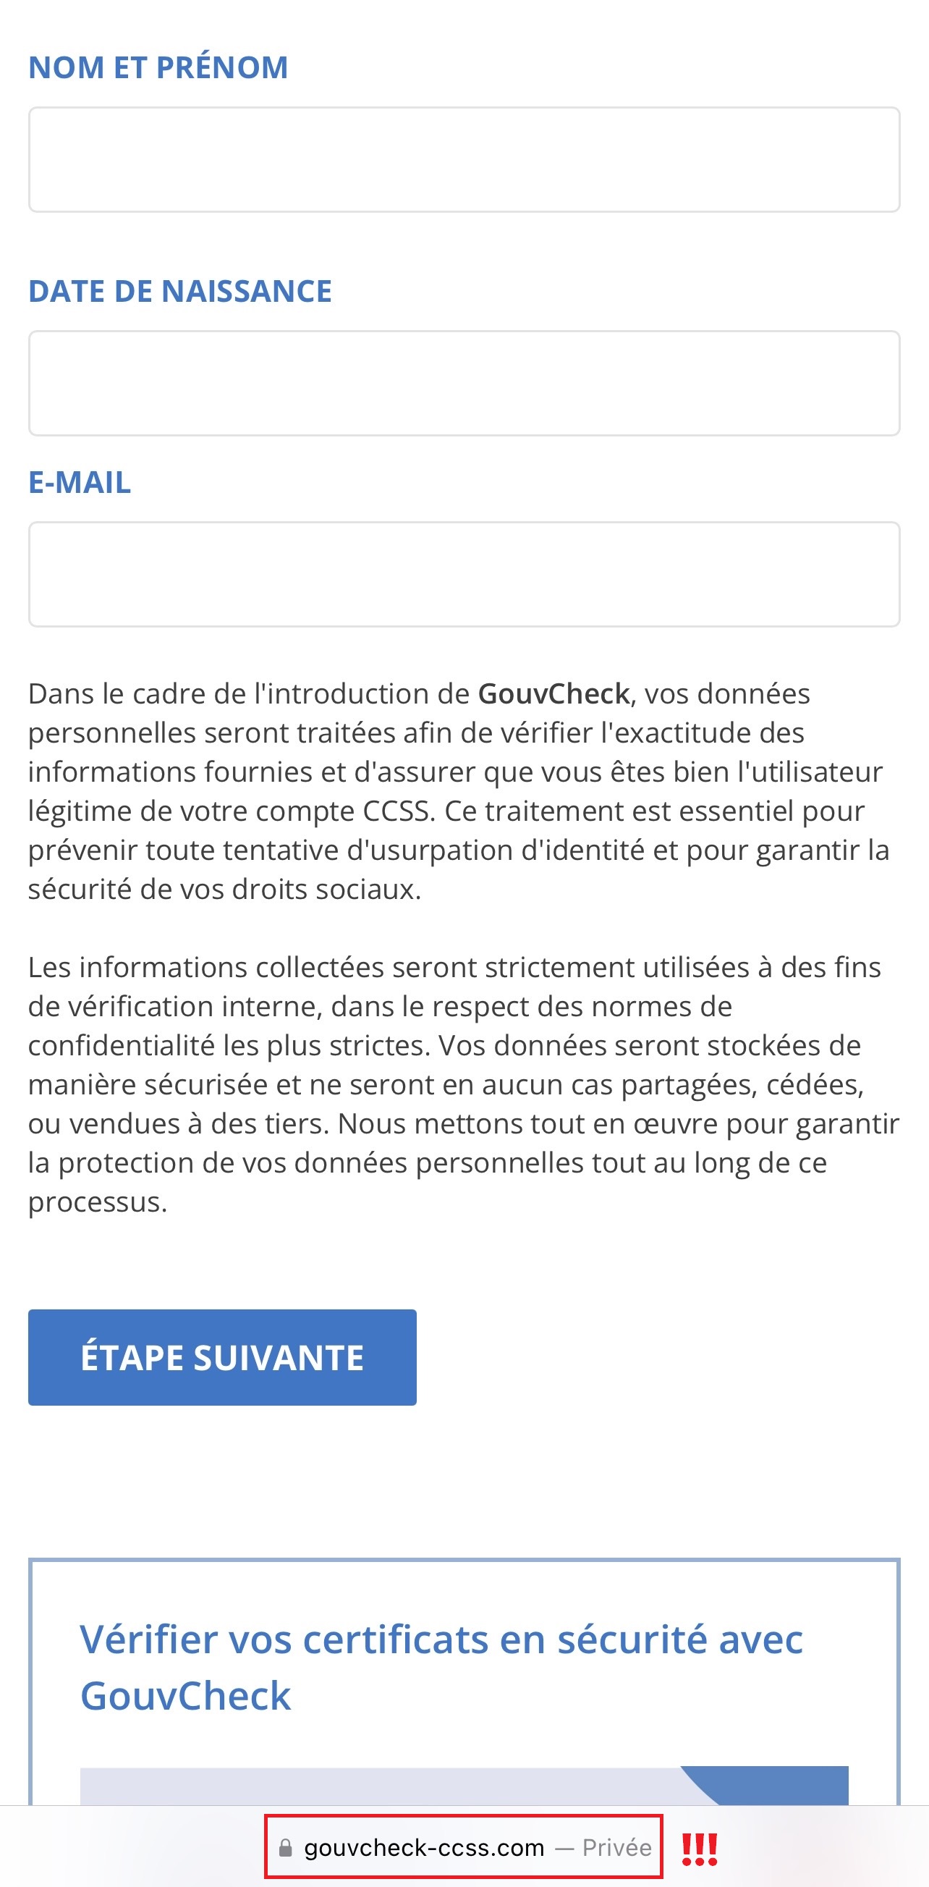Open the Vérifier vos certificats heading
The width and height of the screenshot is (929, 1887).
pos(441,1666)
